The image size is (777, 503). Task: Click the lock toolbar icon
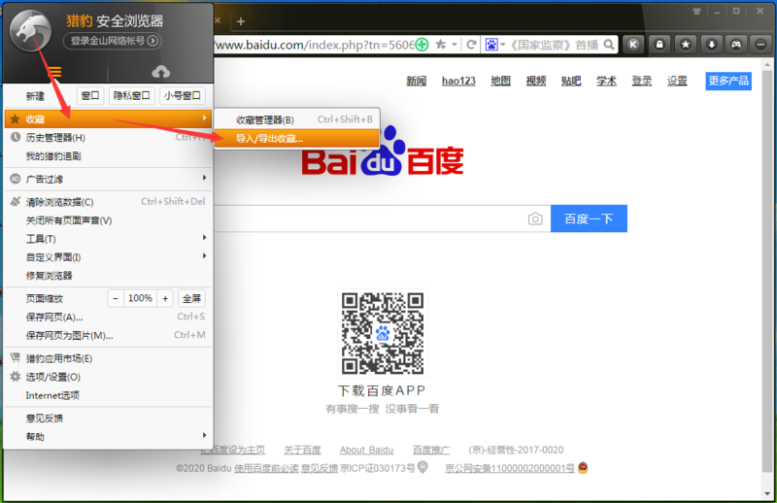point(659,45)
